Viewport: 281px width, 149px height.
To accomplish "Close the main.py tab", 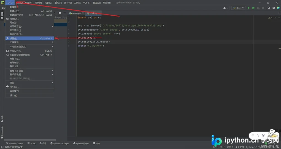I will [83, 13].
